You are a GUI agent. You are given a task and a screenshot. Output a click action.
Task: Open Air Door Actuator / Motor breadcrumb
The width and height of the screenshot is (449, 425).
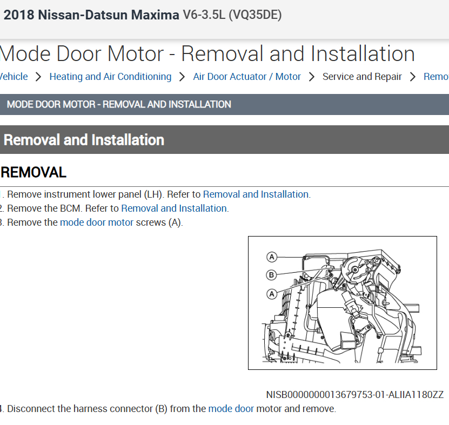click(247, 77)
